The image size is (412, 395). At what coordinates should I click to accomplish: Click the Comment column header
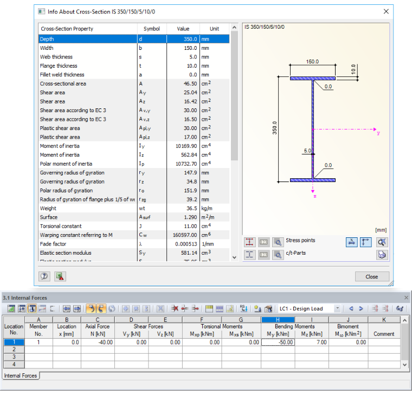click(x=384, y=334)
